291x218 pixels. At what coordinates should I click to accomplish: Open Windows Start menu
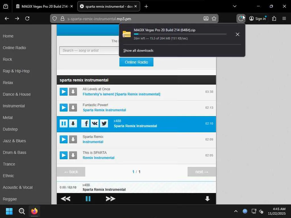pos(9,211)
